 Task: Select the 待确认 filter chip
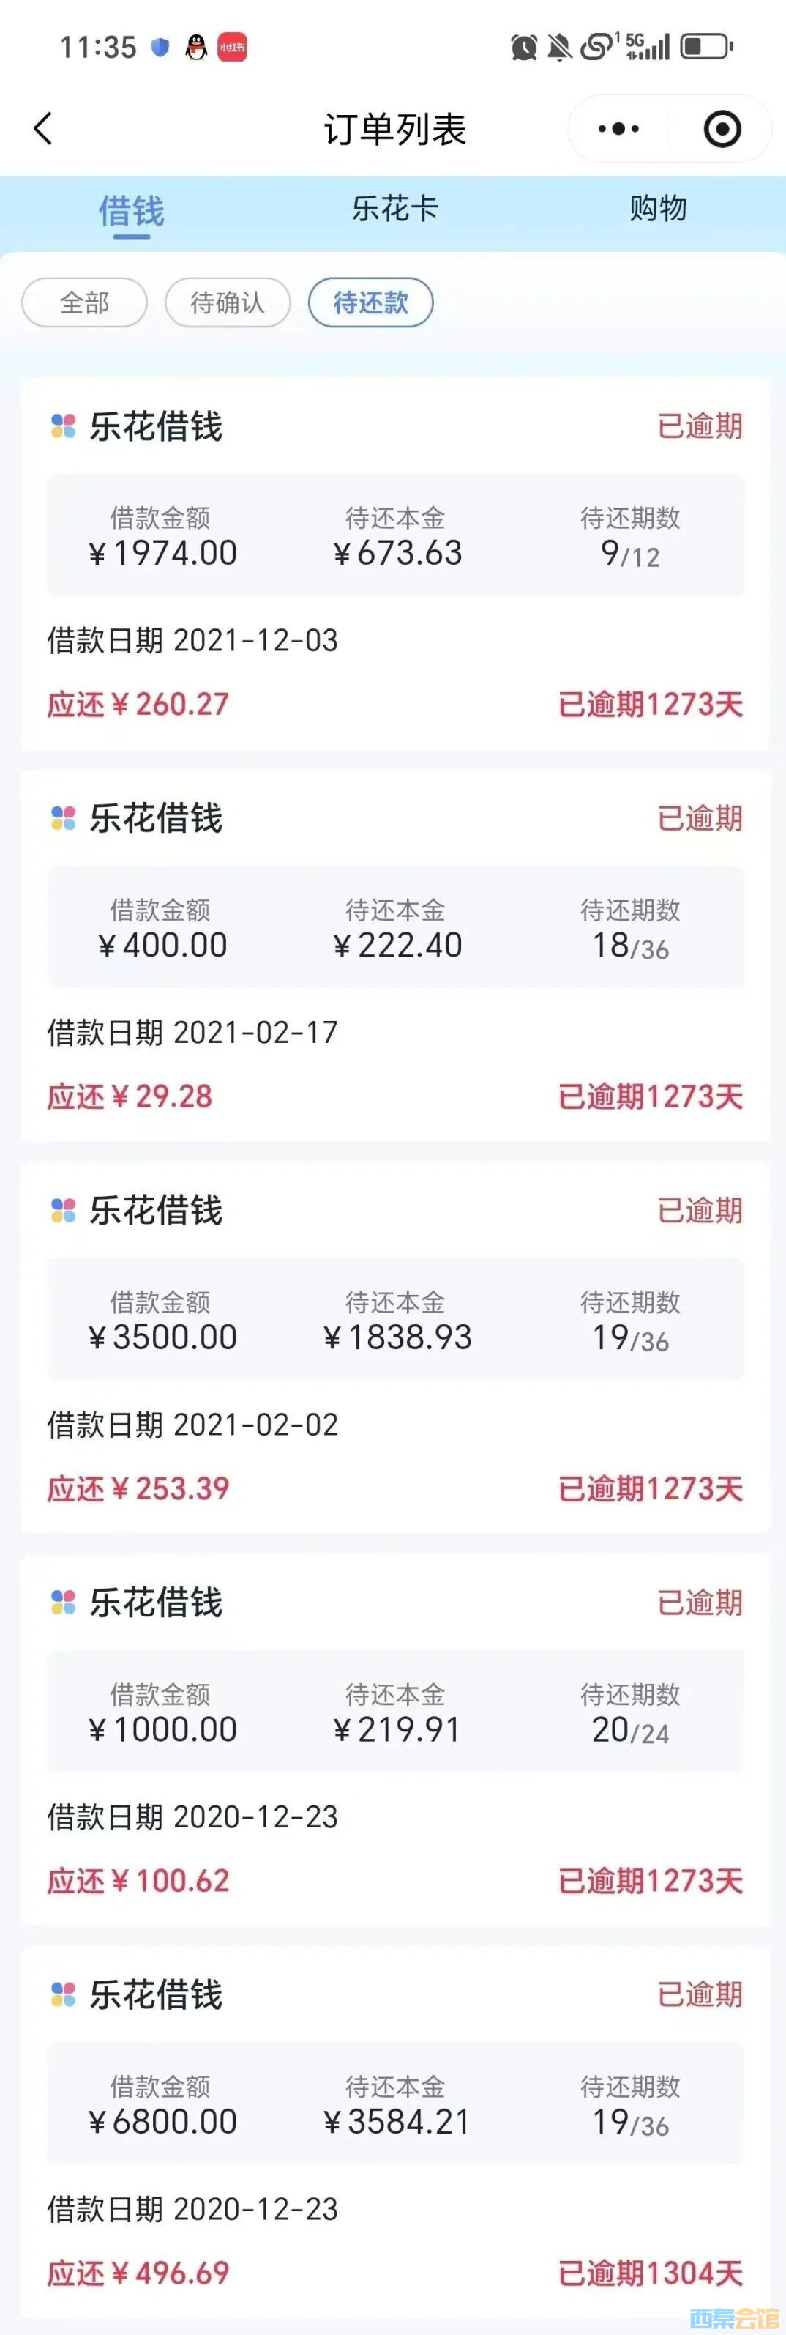tap(228, 302)
